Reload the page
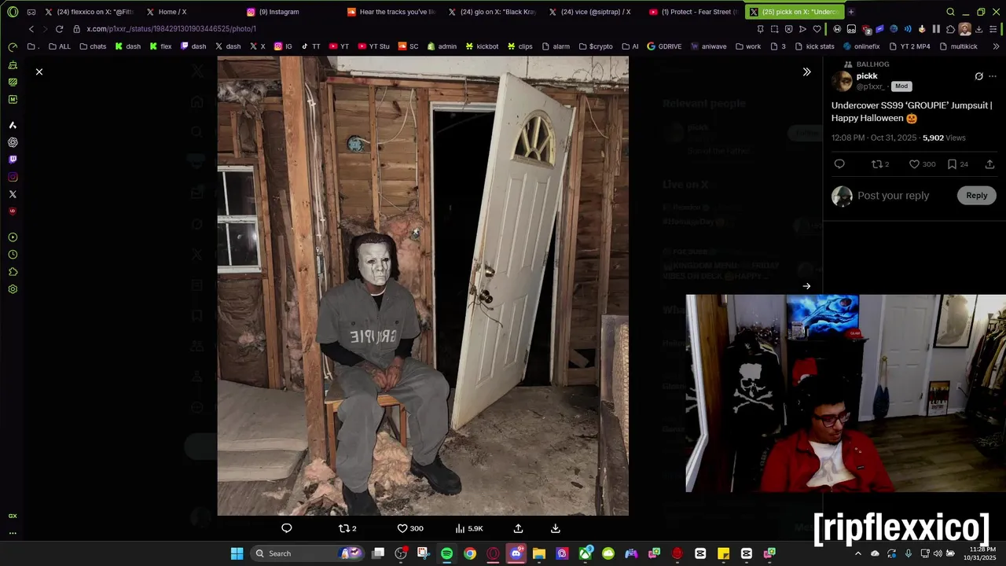The image size is (1006, 566). 59,29
